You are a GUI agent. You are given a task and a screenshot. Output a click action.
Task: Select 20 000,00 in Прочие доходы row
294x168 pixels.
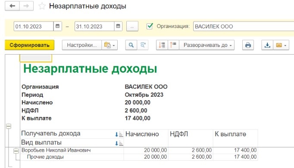(156, 157)
